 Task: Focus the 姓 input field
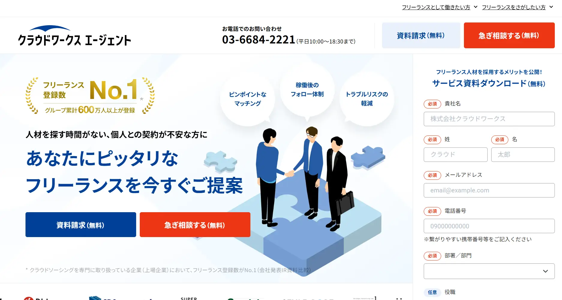click(x=456, y=155)
